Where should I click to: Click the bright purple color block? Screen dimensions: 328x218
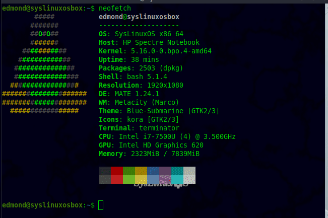pyautogui.click(x=165, y=180)
